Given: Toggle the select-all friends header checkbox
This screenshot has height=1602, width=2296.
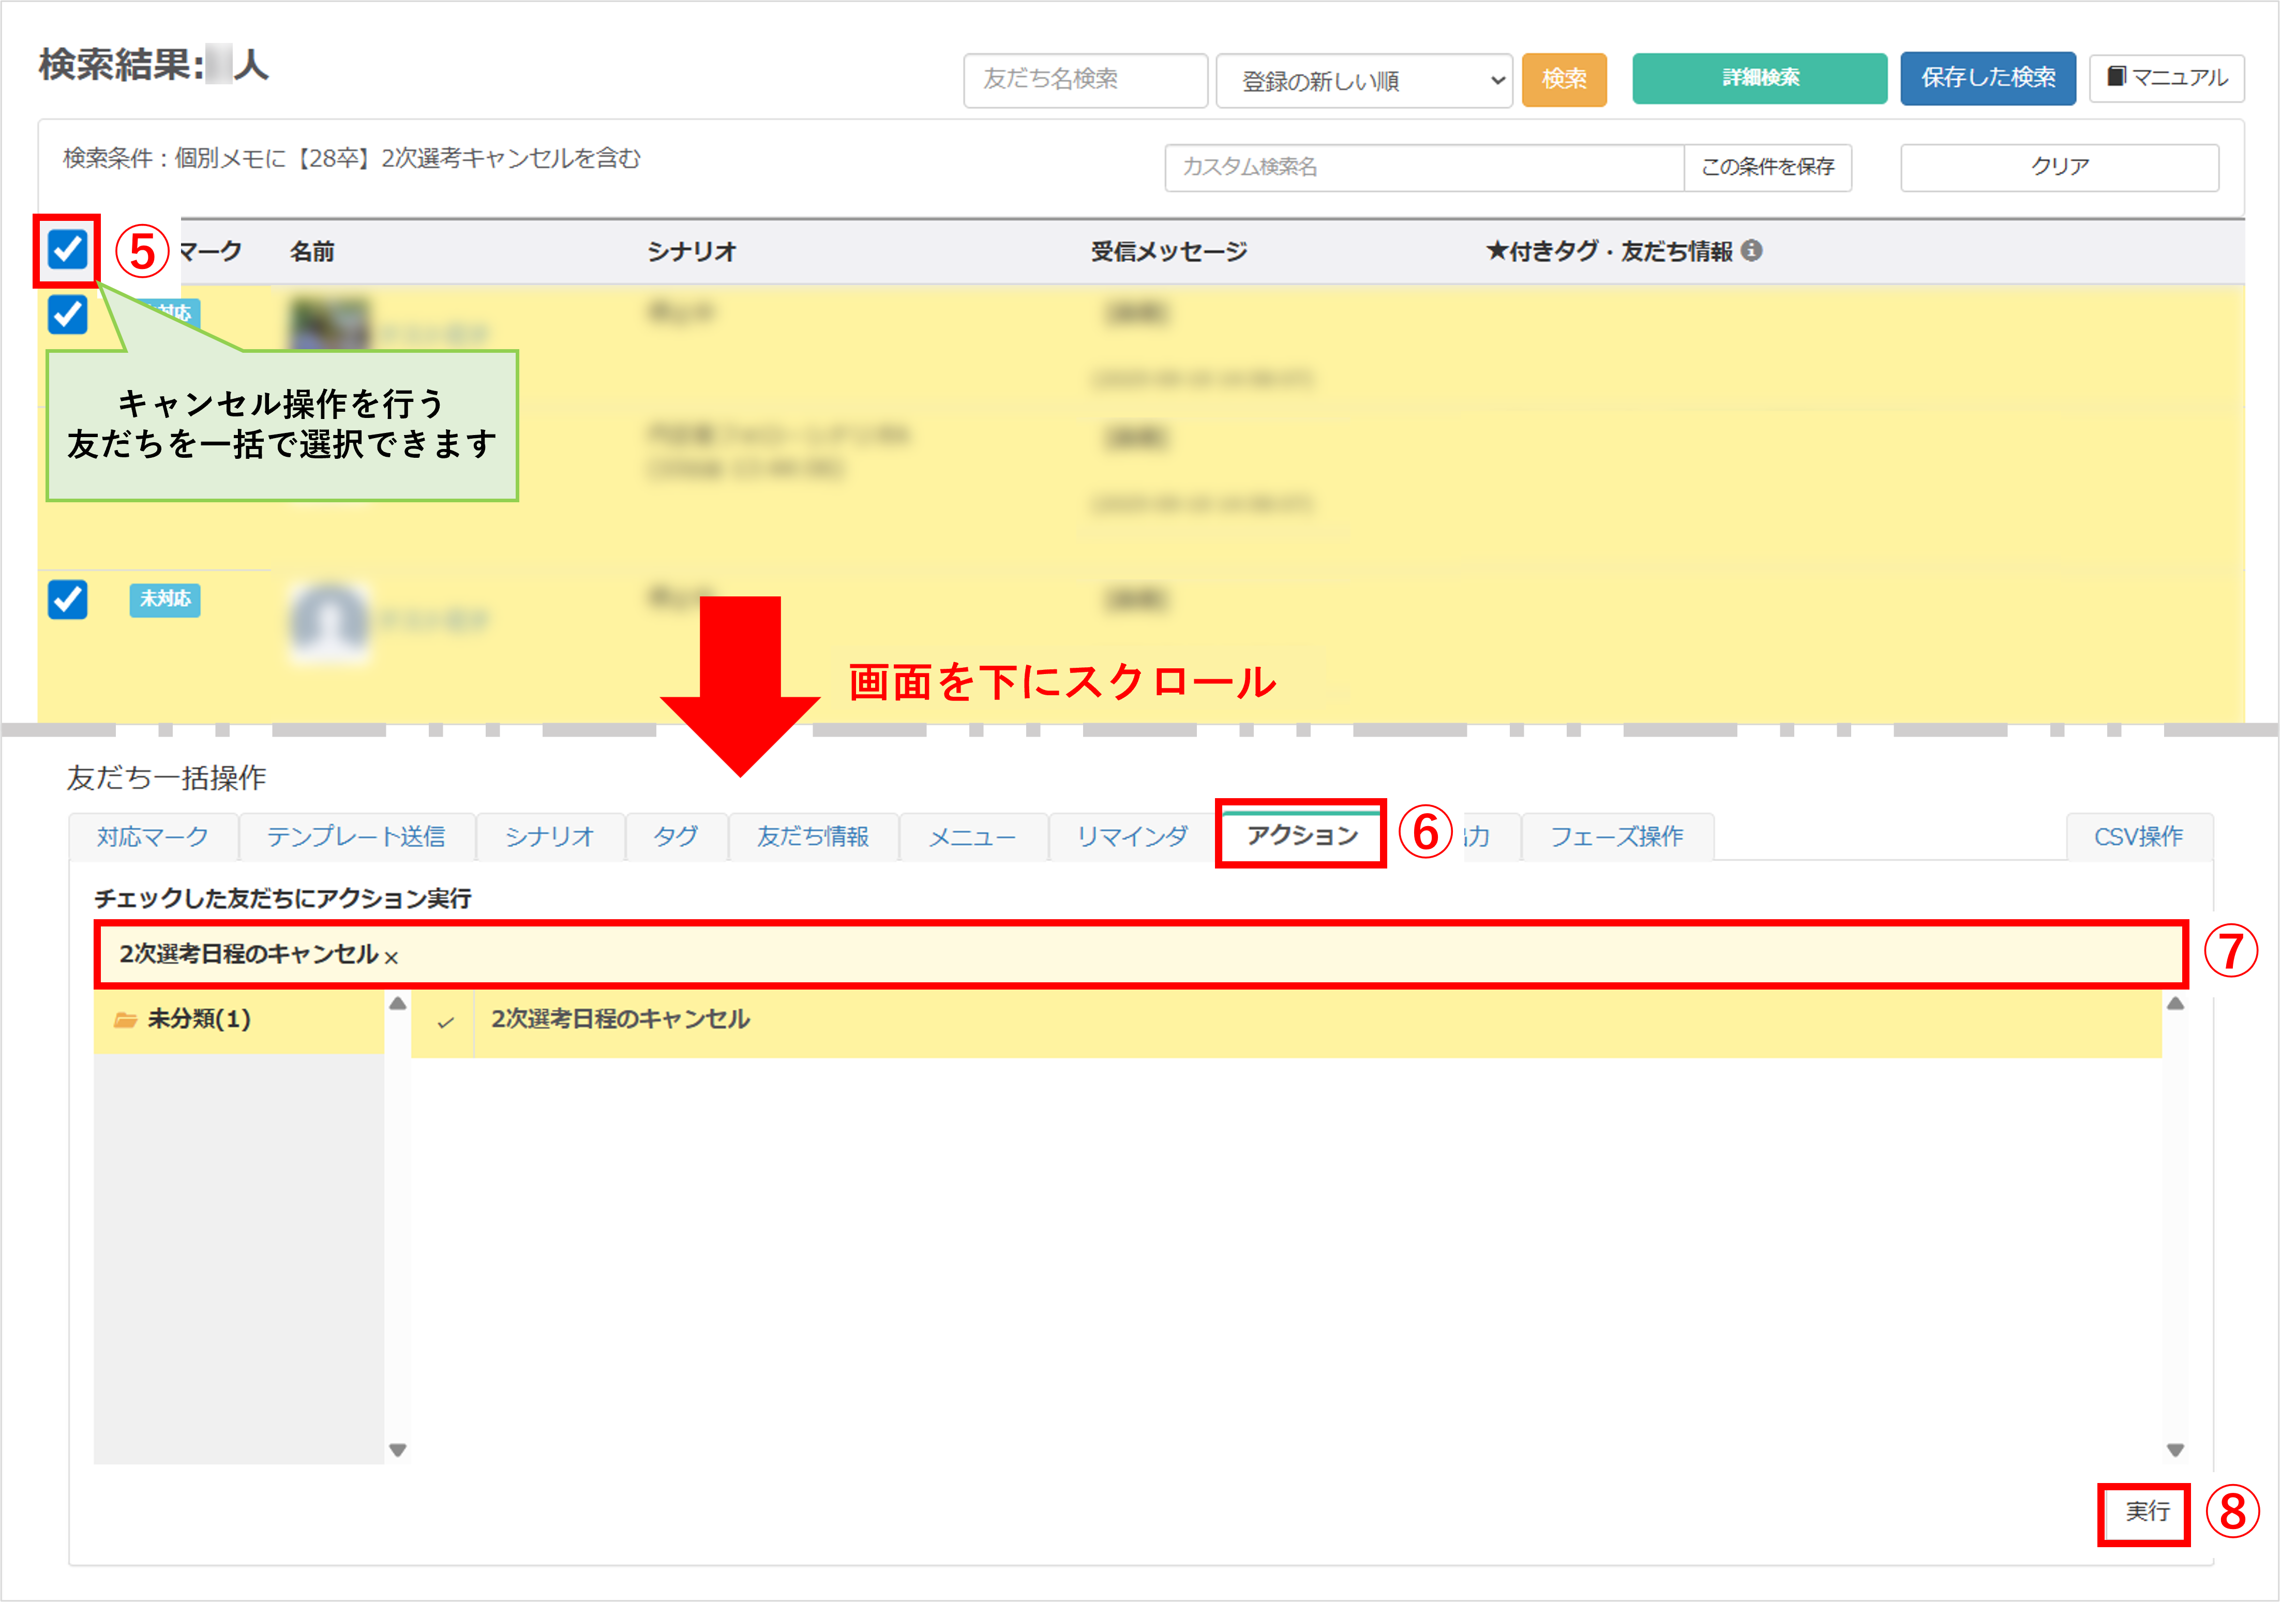Looking at the screenshot, I should pos(68,249).
